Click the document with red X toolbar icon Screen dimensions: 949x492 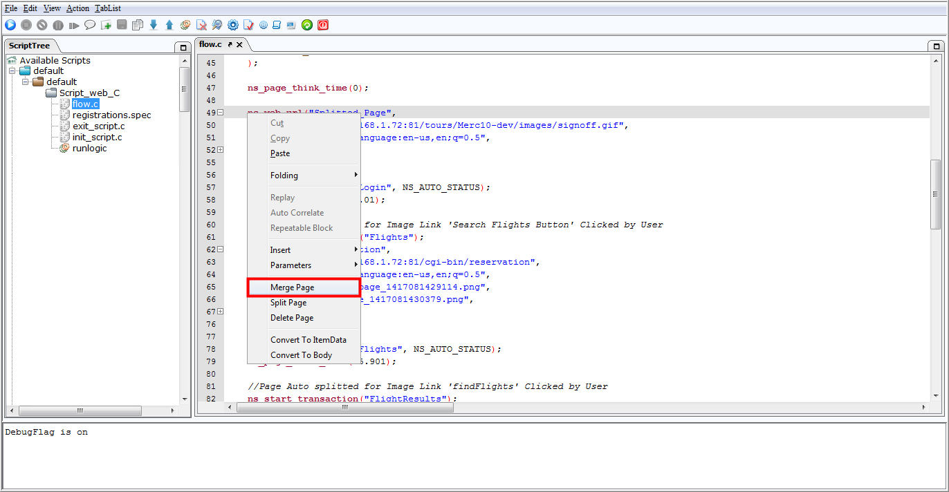pyautogui.click(x=201, y=25)
